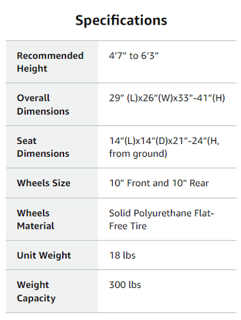Click the 'from ground)' text line
The image size is (241, 320).
138,154
